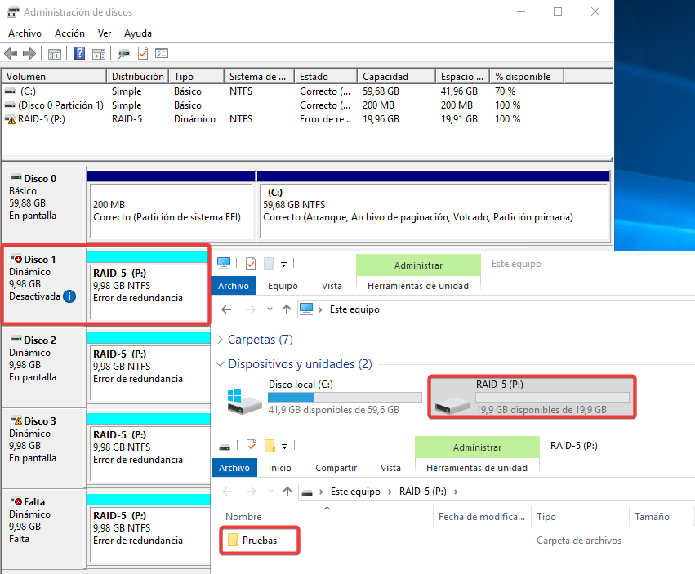Collapse the Dispositivos y unidades section
695x574 pixels.
click(221, 364)
